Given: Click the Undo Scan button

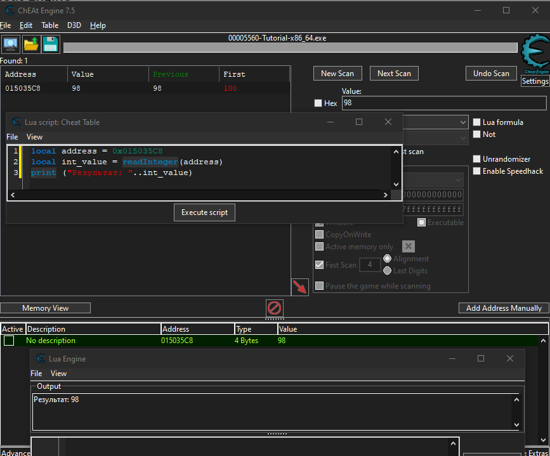Looking at the screenshot, I should point(491,74).
